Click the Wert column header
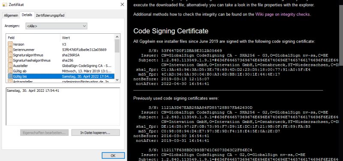The image size is (343, 161). 66,38
